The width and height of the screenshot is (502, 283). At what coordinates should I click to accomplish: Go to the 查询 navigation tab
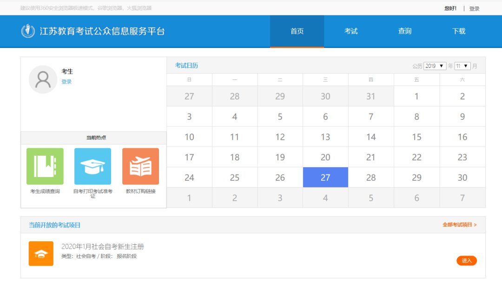pos(405,31)
